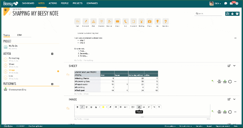Click the participants group icon top right
The image size is (243, 128).
(x=237, y=14)
